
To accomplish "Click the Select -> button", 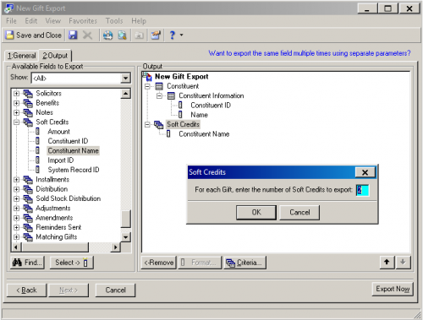I will tap(72, 263).
